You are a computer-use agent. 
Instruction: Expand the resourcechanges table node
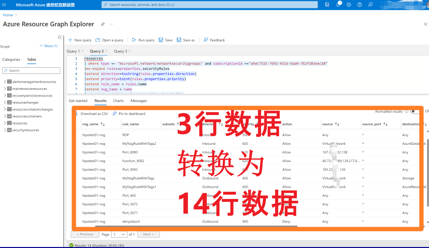[x=5, y=103]
